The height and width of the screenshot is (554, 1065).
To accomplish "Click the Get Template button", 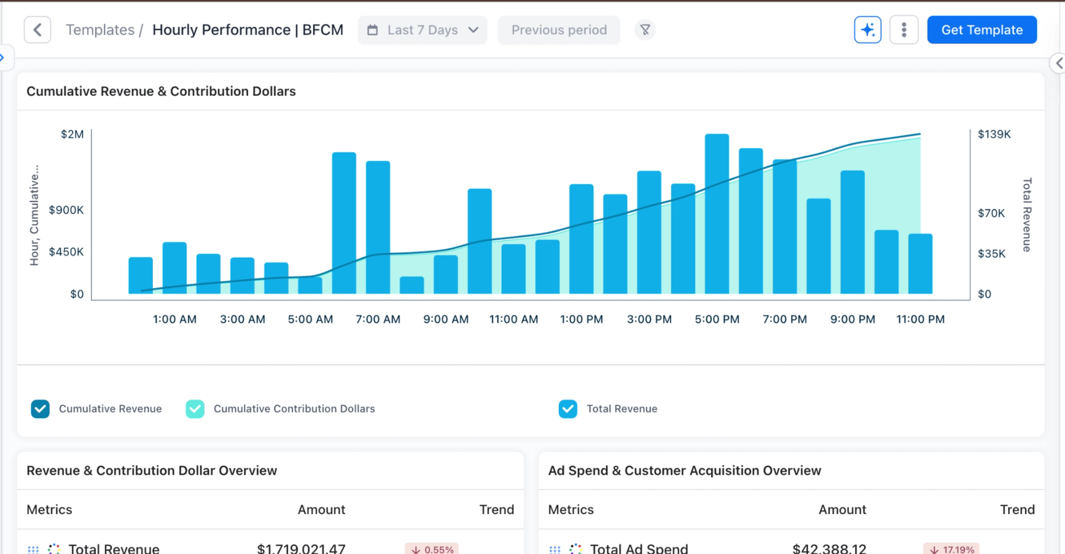I will click(981, 29).
